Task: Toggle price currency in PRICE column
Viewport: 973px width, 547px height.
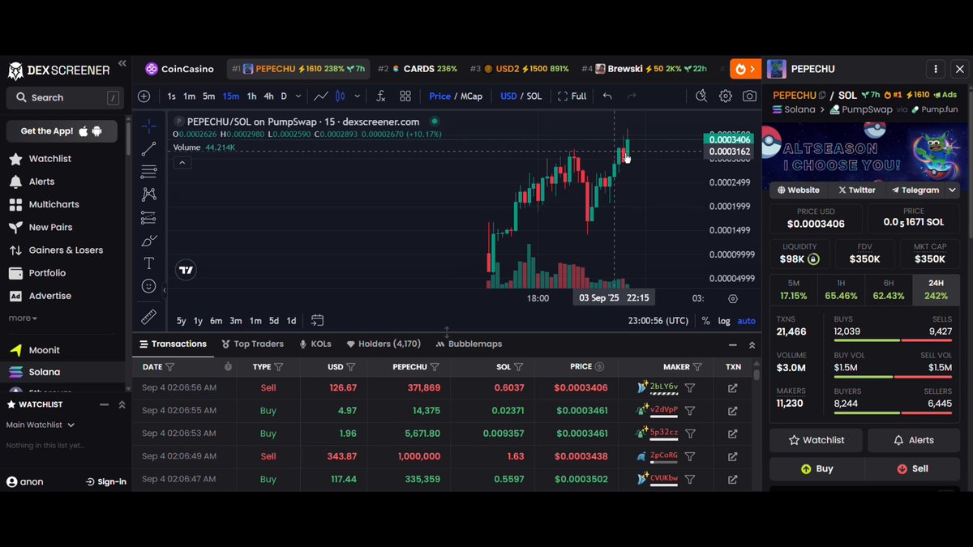Action: [599, 367]
